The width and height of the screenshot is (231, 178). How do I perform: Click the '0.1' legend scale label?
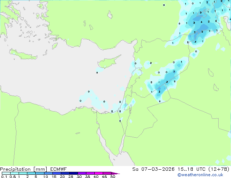click(4, 177)
